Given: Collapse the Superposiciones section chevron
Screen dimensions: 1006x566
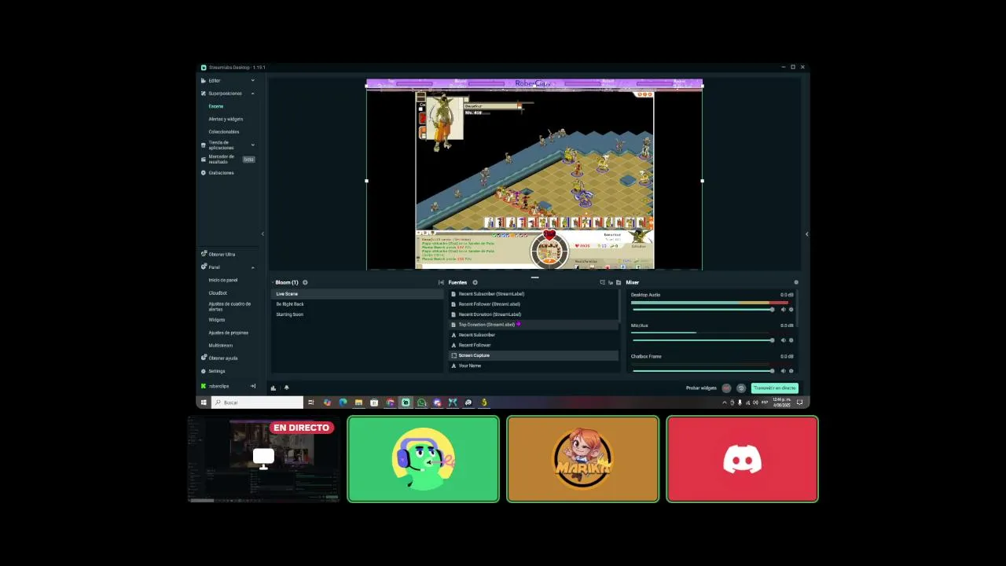Looking at the screenshot, I should [x=252, y=94].
